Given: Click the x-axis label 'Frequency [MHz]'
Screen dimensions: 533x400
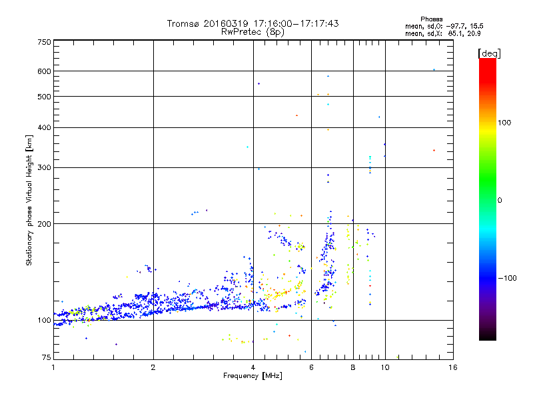Looking at the screenshot, I should tap(253, 376).
